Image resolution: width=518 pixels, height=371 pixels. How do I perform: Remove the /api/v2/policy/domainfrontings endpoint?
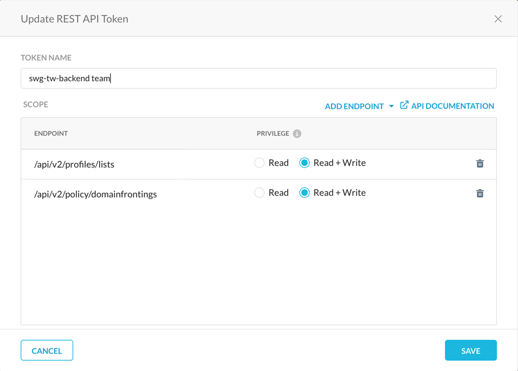pyautogui.click(x=480, y=193)
